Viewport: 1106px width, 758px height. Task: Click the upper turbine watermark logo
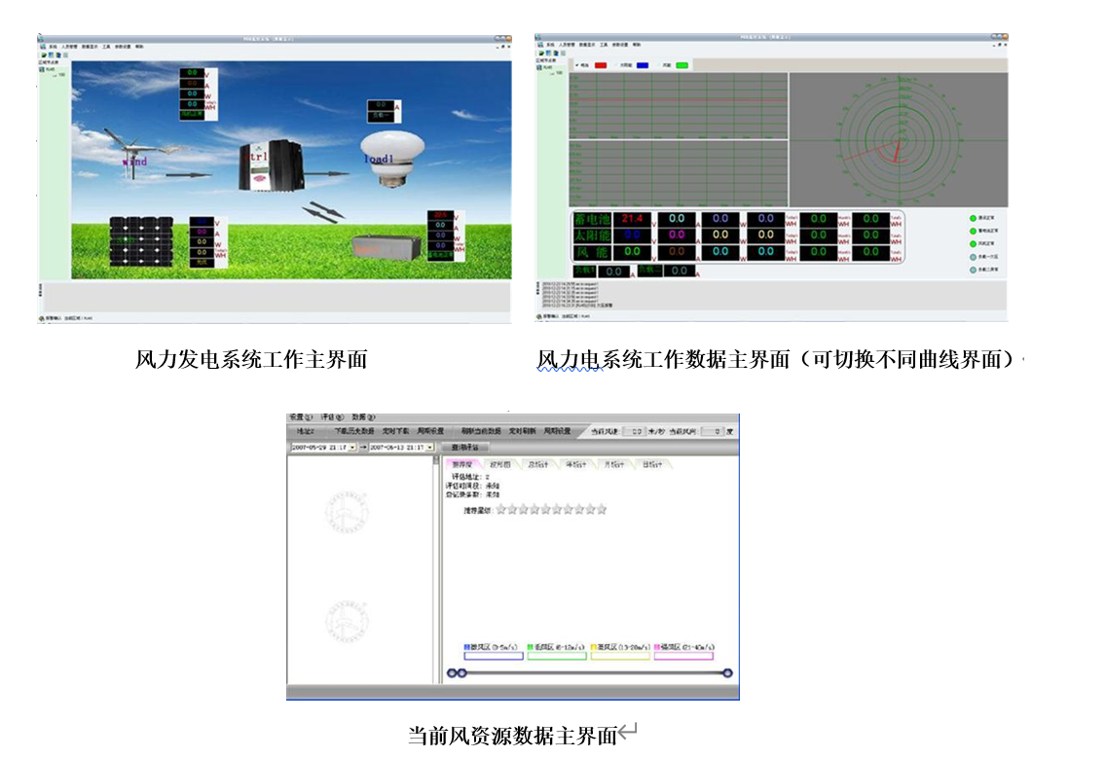coord(347,513)
